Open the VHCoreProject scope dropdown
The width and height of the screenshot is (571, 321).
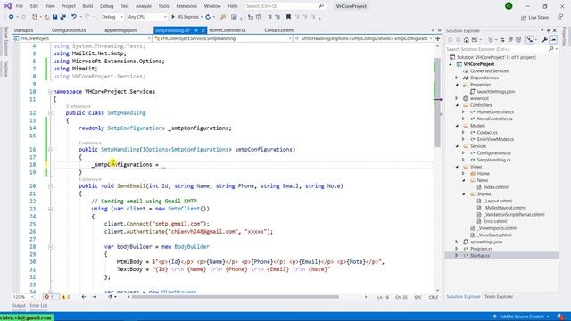[x=82, y=38]
